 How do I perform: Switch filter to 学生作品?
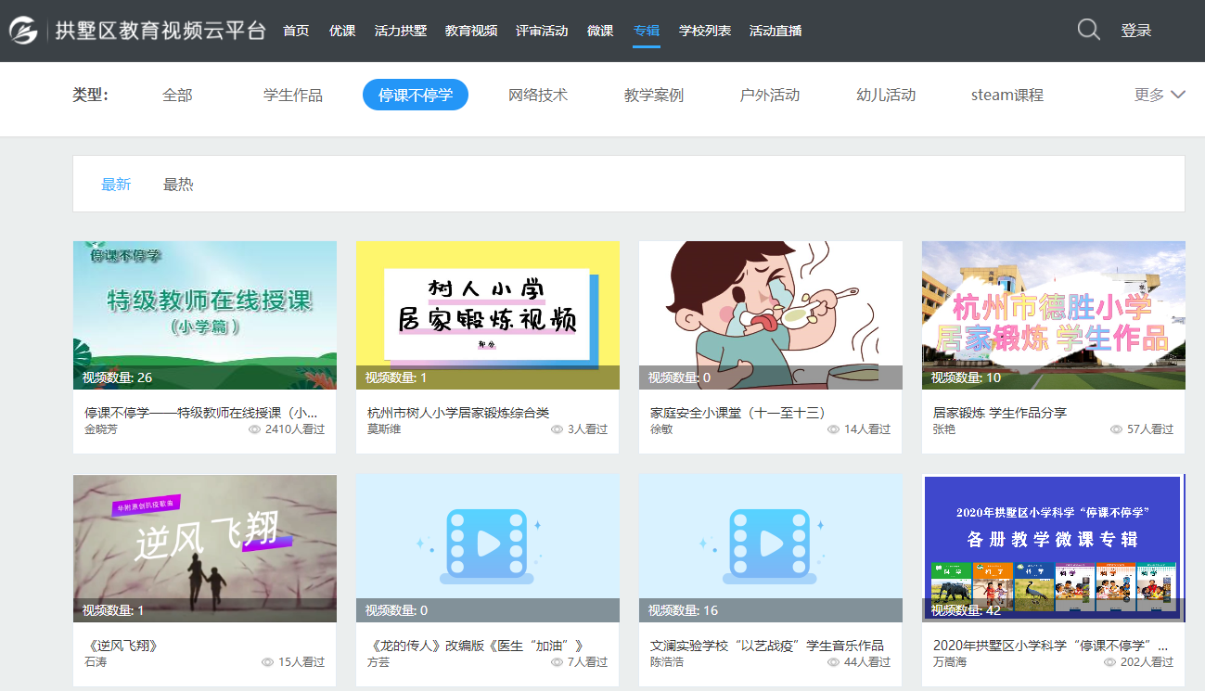click(293, 95)
